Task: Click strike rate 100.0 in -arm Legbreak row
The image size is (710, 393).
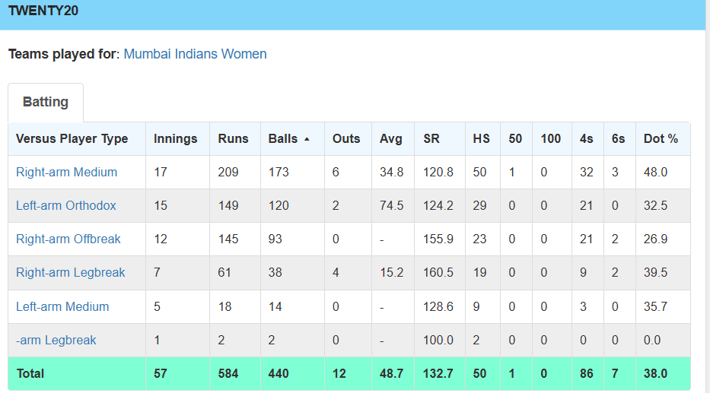Action: pyautogui.click(x=438, y=340)
